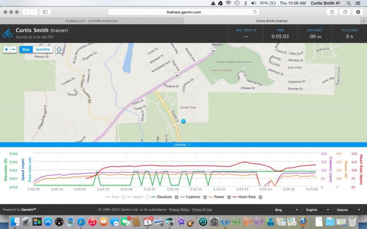Go forward using Safari forward arrow

[x=34, y=12]
